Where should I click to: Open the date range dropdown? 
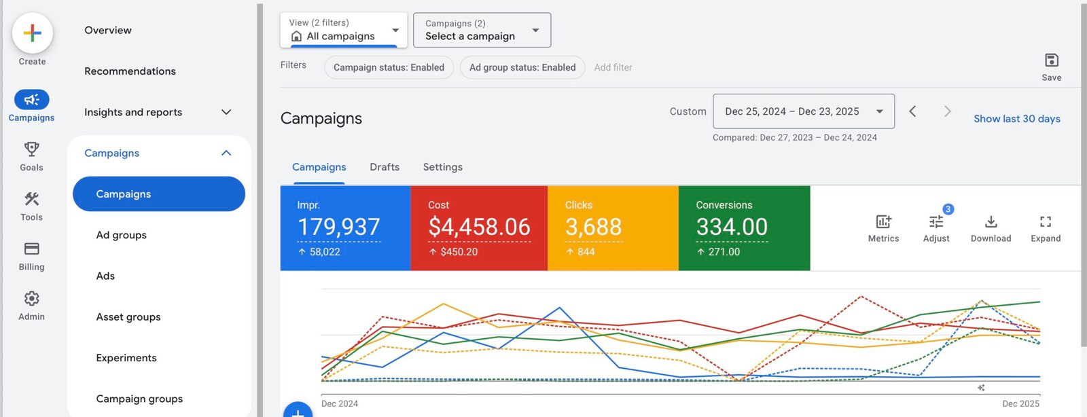coord(803,111)
